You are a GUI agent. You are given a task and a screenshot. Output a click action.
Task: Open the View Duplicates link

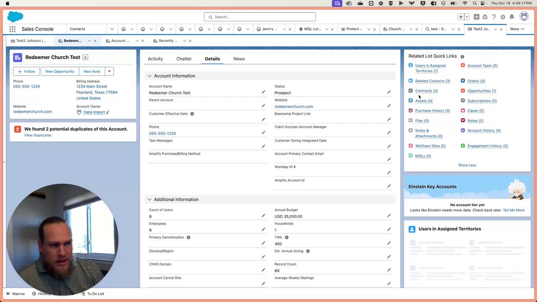38,135
